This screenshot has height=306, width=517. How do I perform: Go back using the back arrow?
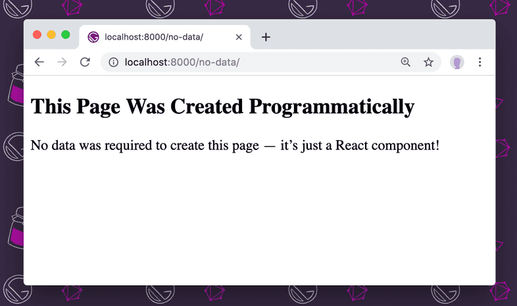point(39,62)
